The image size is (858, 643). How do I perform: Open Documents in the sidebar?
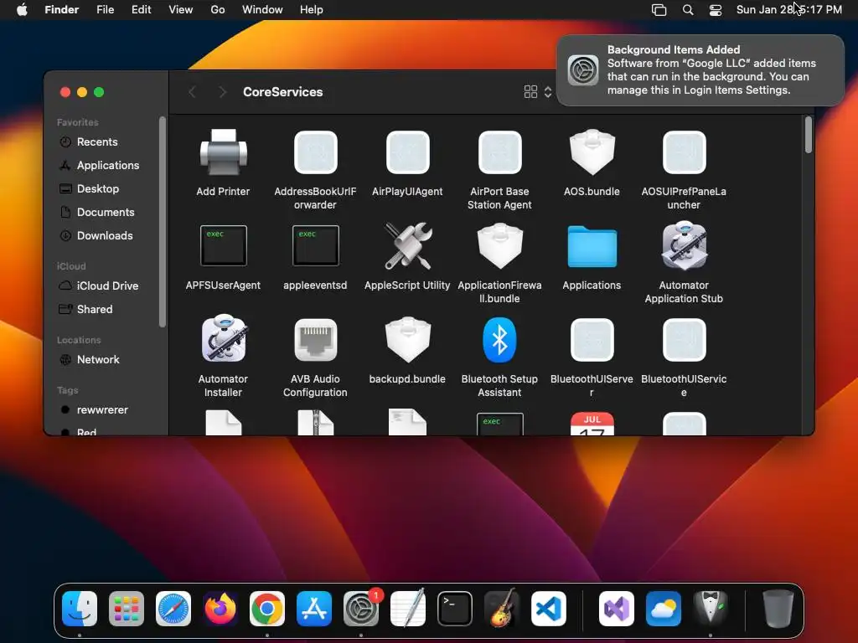tap(105, 212)
